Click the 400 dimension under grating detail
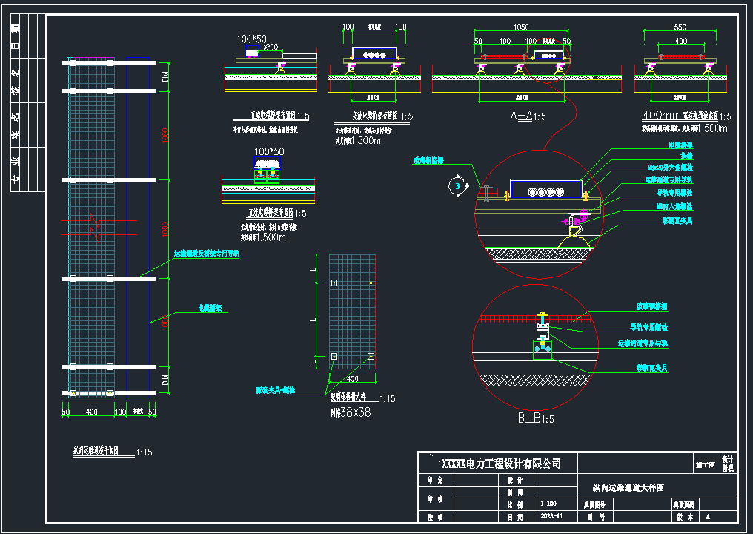The width and height of the screenshot is (753, 534). [x=351, y=380]
